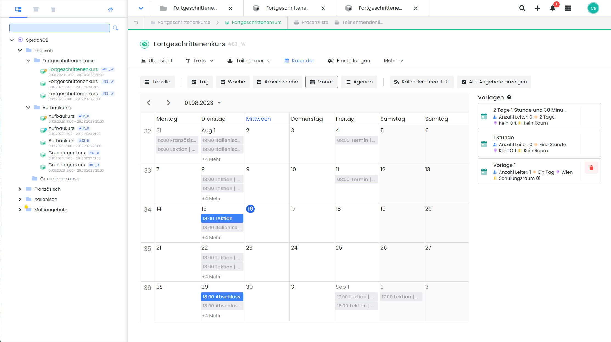The width and height of the screenshot is (611, 342).
Task: Open the notifications bell
Action: tap(553, 8)
